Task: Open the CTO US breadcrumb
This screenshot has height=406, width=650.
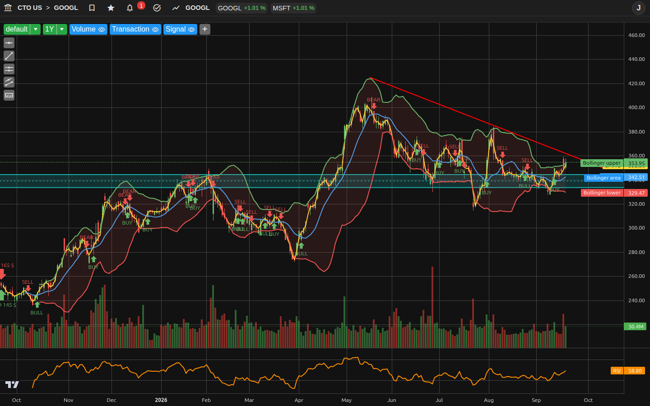Action: (30, 8)
